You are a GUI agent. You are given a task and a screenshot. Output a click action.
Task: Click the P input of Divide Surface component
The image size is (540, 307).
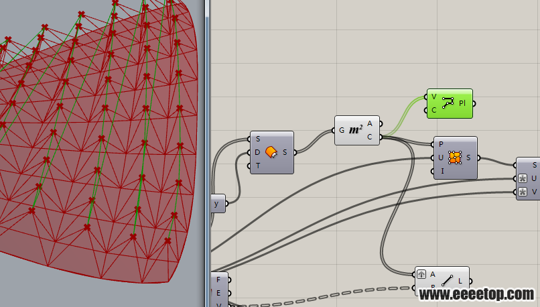[x=441, y=144]
